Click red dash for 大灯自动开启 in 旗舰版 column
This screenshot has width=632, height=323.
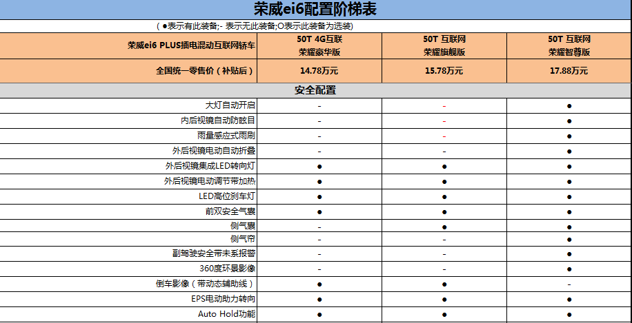click(x=444, y=106)
